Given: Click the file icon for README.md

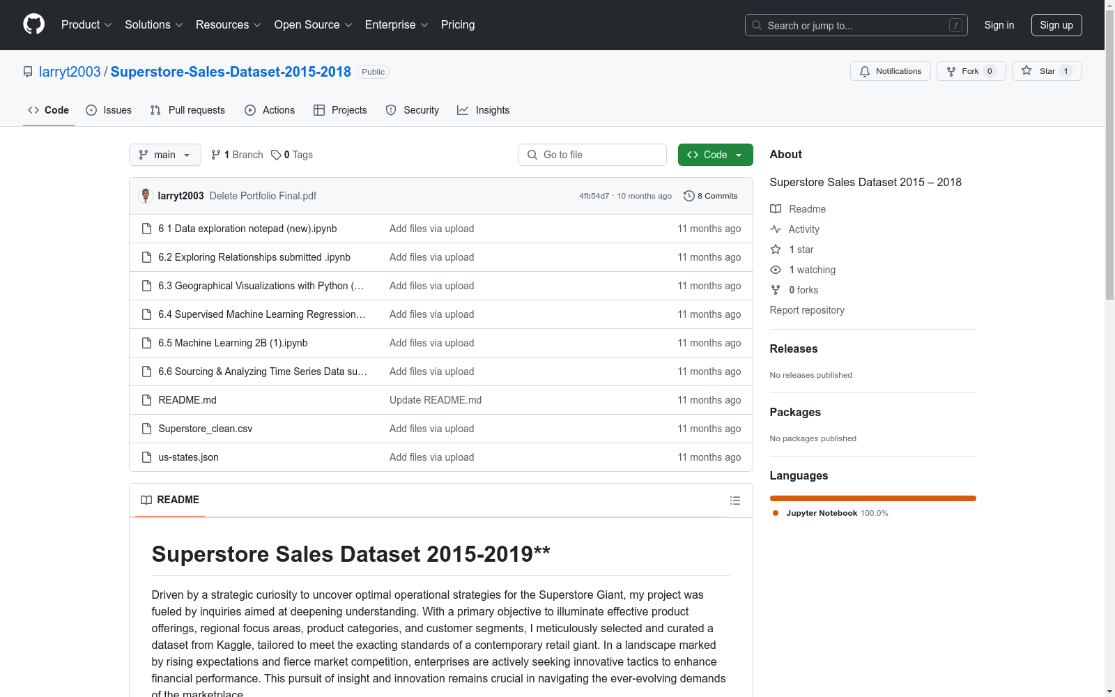Looking at the screenshot, I should click(146, 400).
